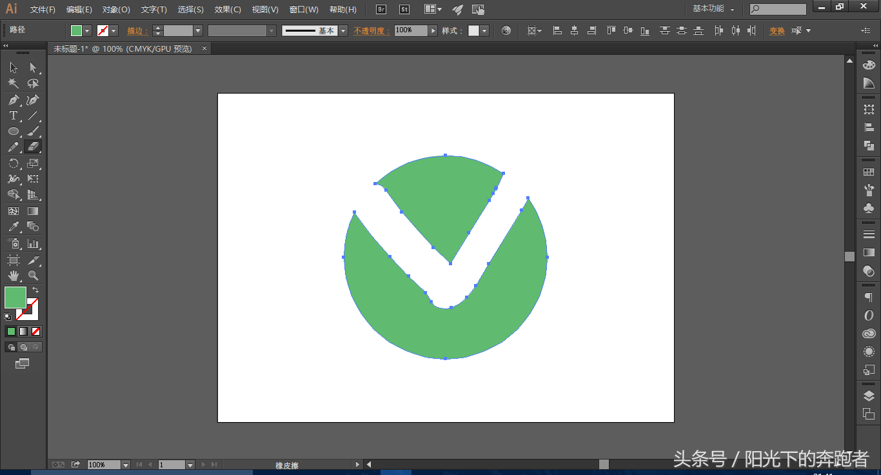Open the arrange documents dropdown
The image size is (881, 475).
pos(433,9)
